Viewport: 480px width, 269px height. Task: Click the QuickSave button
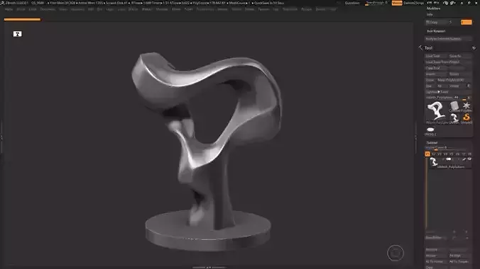coord(352,3)
